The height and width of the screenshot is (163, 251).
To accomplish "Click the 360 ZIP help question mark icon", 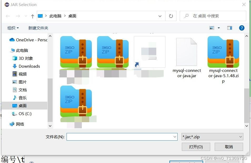I will (x=242, y=28).
